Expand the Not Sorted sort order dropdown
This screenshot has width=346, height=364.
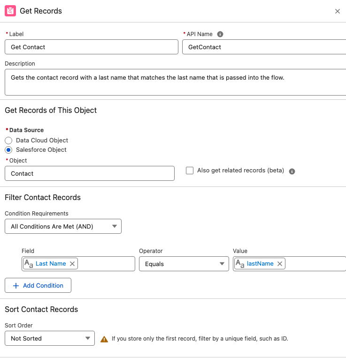pyautogui.click(x=50, y=338)
